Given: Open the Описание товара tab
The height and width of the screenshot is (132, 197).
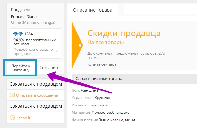Looking at the screenshot, I should pyautogui.click(x=93, y=10).
